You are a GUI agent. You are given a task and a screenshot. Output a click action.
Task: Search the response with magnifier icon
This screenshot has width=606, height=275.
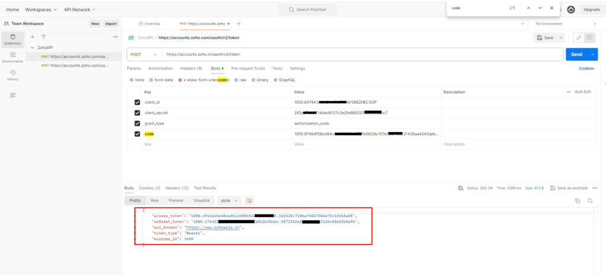coord(590,201)
